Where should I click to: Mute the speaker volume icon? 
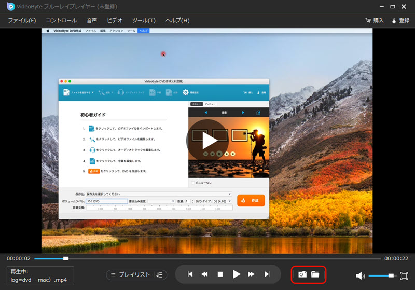point(360,276)
